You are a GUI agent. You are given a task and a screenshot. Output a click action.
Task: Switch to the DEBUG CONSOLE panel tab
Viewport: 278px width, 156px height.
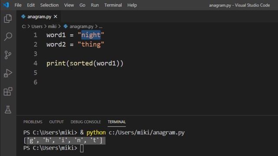point(86,122)
